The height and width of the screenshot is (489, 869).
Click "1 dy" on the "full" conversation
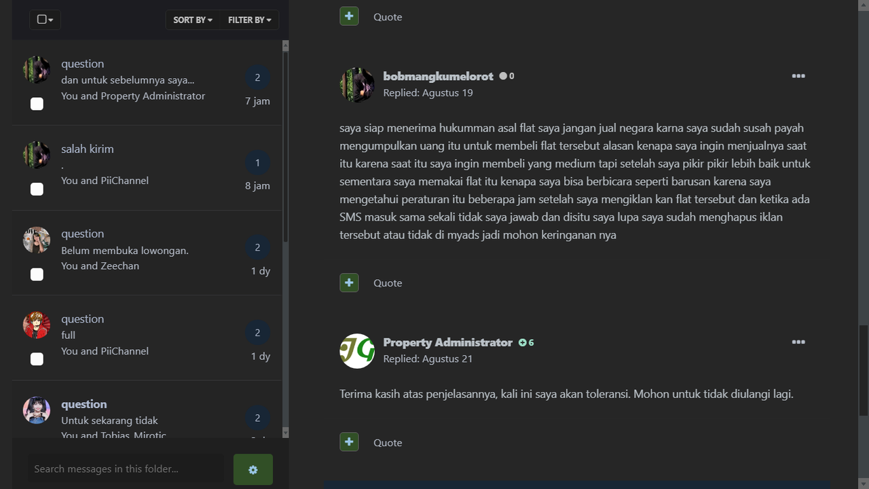pos(261,357)
